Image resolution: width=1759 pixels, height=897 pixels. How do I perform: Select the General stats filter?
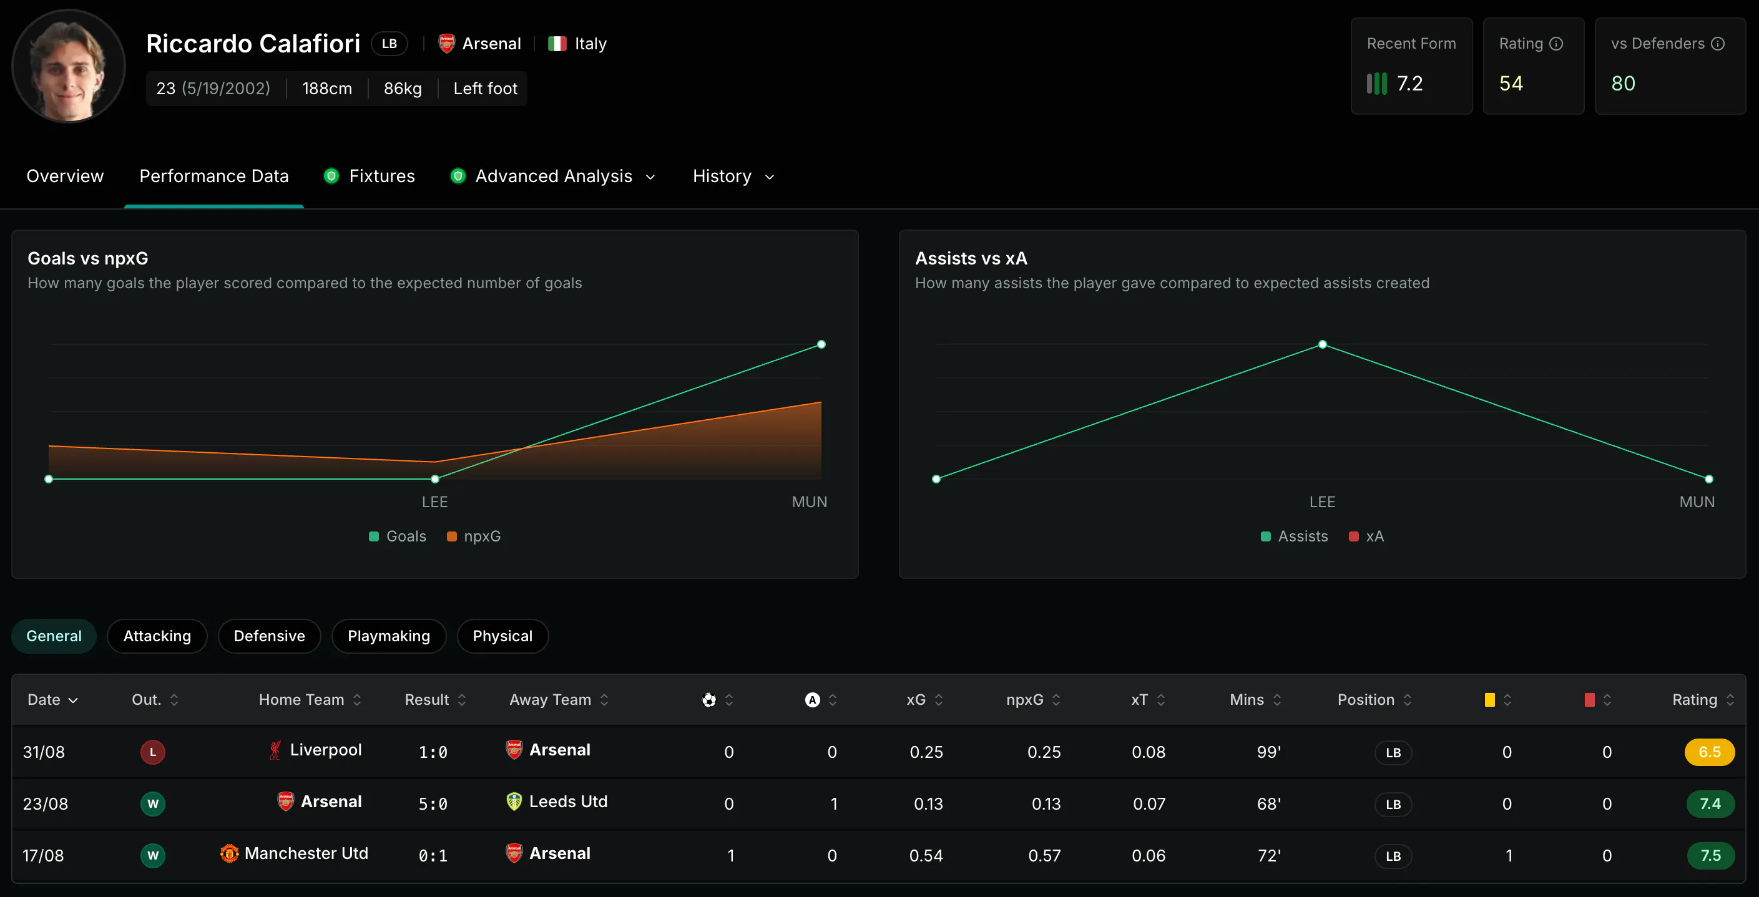pyautogui.click(x=54, y=636)
